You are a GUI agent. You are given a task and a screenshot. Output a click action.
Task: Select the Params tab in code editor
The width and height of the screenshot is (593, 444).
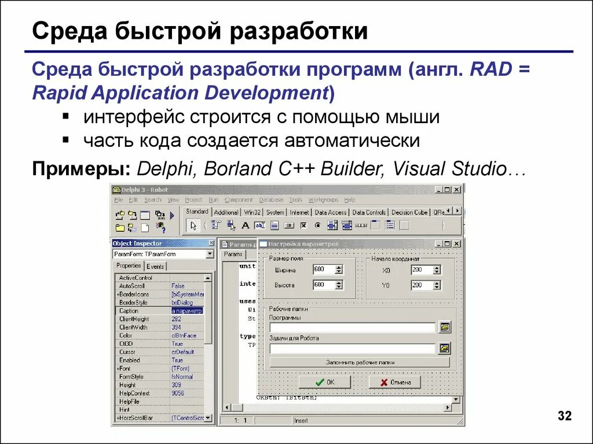coord(233,254)
